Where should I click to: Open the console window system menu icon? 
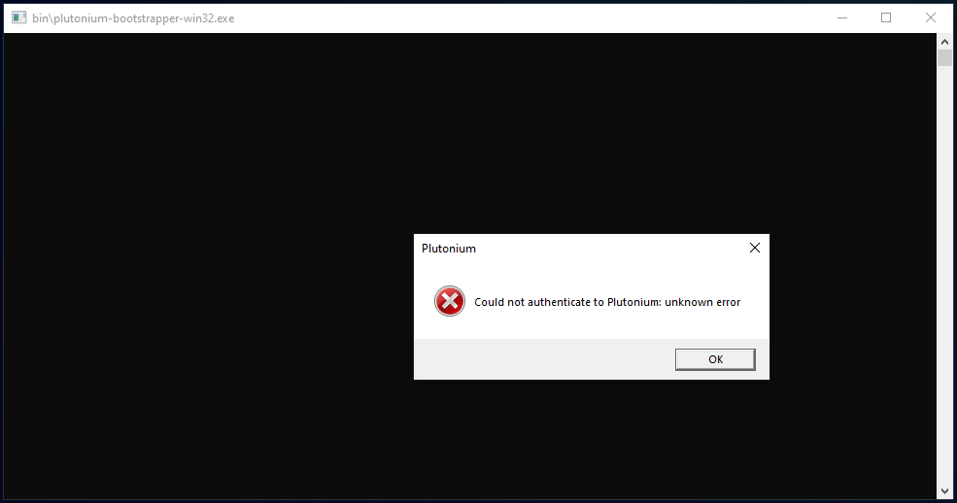coord(18,18)
